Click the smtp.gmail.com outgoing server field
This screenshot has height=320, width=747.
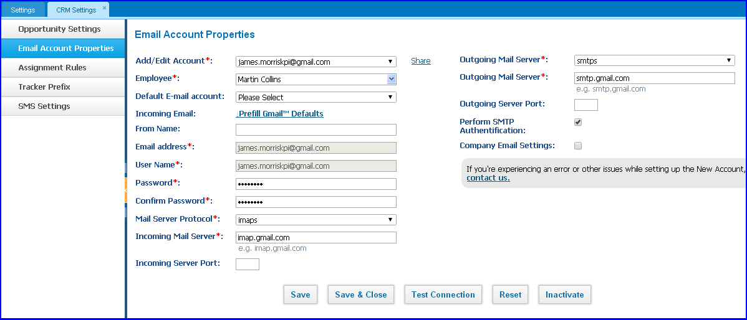[655, 78]
